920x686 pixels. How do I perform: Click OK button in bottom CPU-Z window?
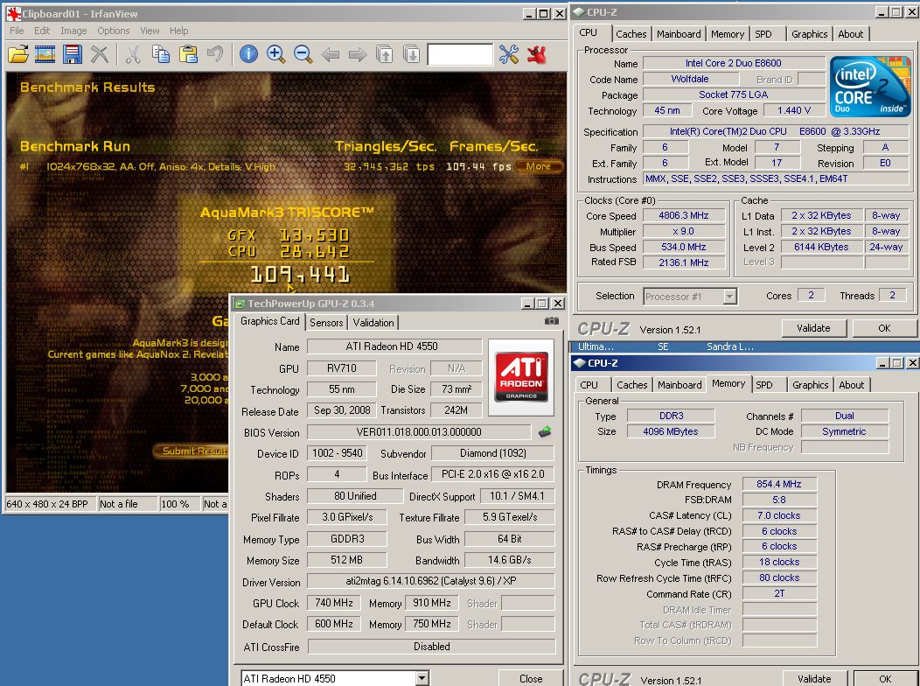(x=885, y=678)
